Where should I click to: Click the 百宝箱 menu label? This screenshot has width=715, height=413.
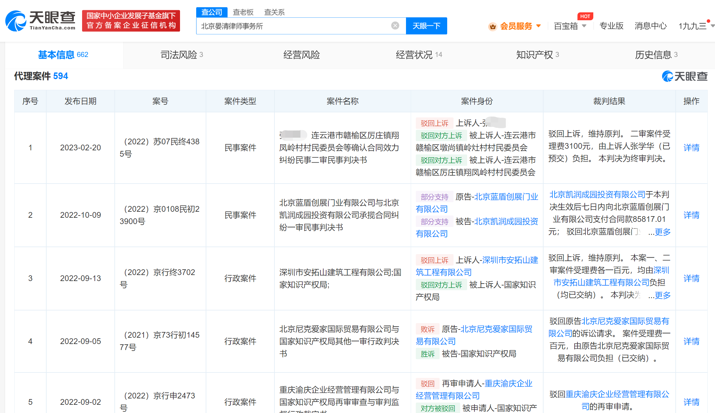566,26
